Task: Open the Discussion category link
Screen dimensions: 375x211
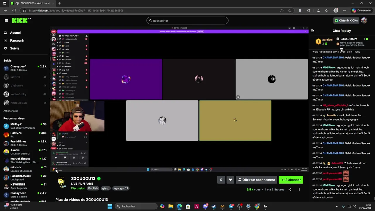Action: [x=78, y=188]
